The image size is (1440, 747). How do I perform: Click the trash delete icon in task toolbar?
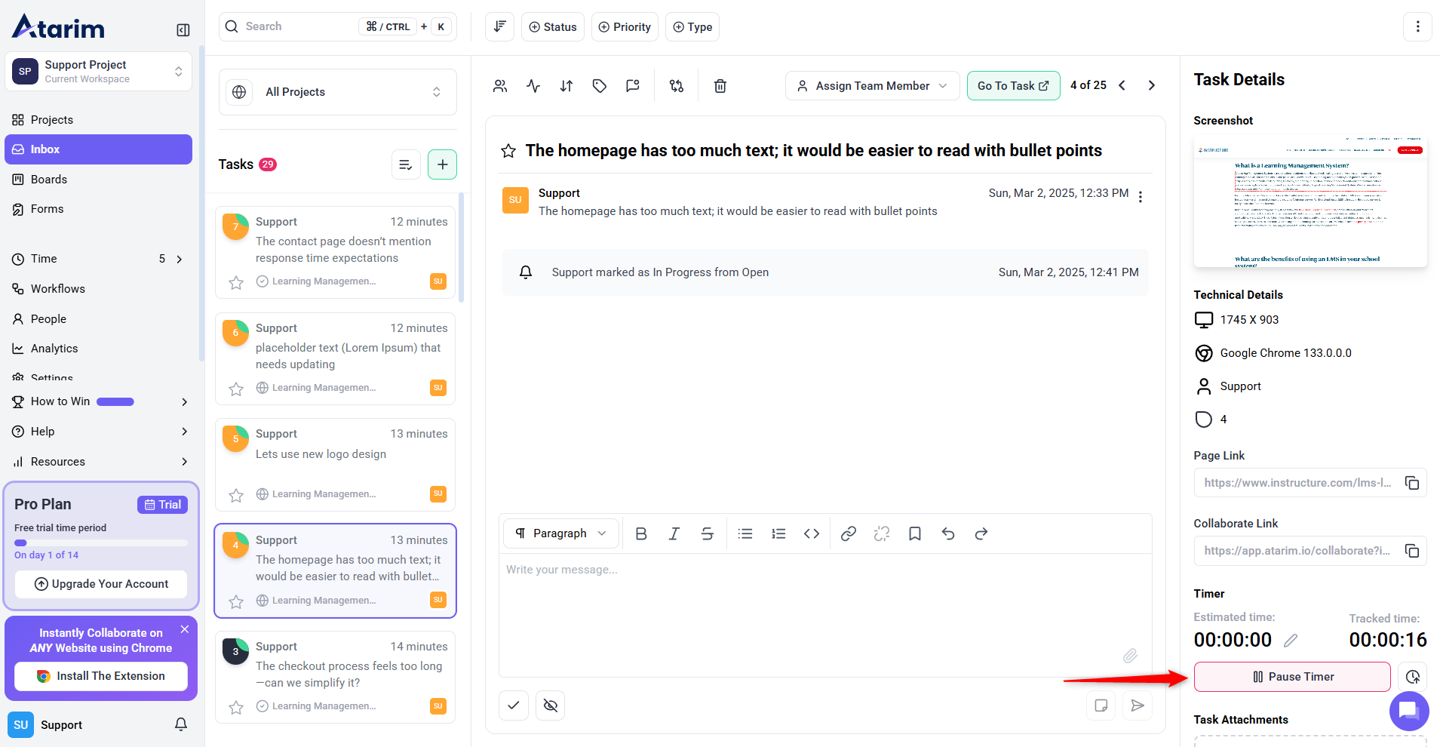720,86
